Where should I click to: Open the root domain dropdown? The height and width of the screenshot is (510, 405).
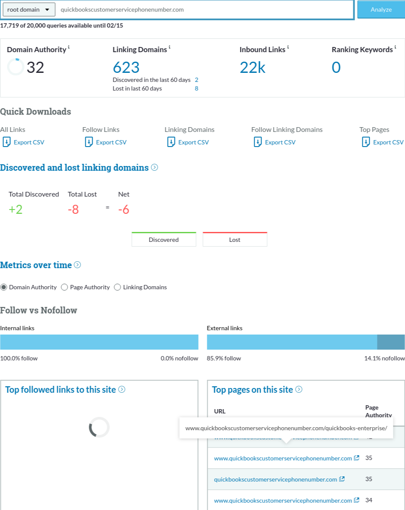click(x=28, y=9)
